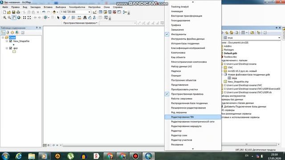Open the Catalog view mode dropdown arrow

247,32
